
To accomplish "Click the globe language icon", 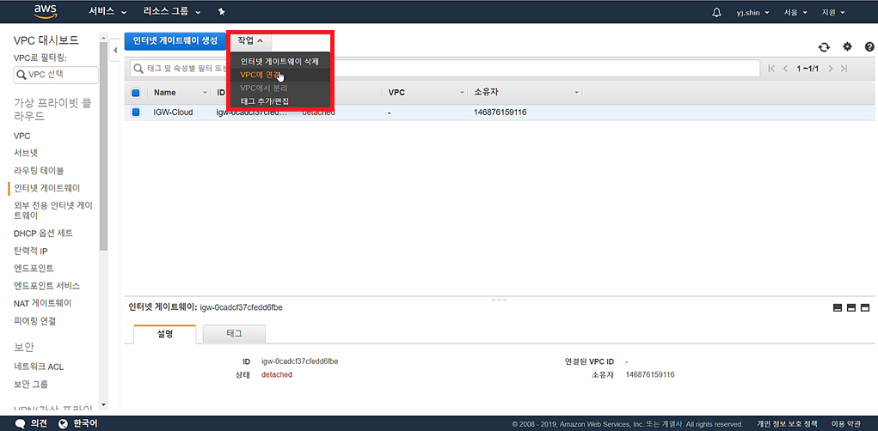I will [x=64, y=423].
